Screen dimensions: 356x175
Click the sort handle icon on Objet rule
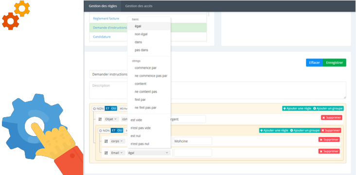coord(100,119)
